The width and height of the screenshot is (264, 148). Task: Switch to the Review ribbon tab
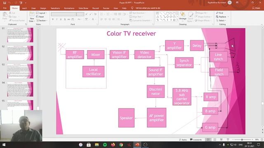click(x=106, y=8)
